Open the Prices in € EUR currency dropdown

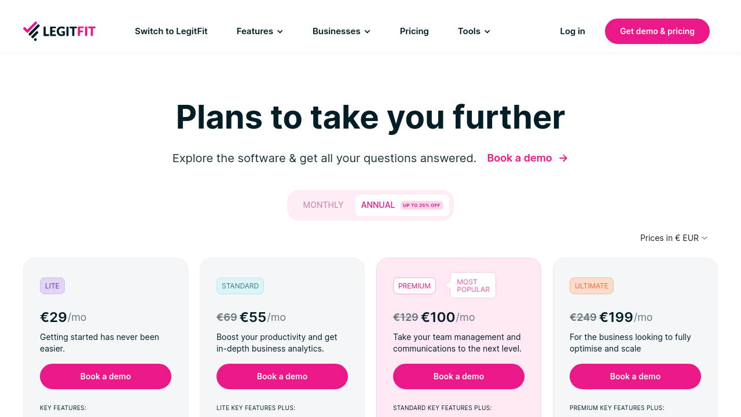point(674,238)
